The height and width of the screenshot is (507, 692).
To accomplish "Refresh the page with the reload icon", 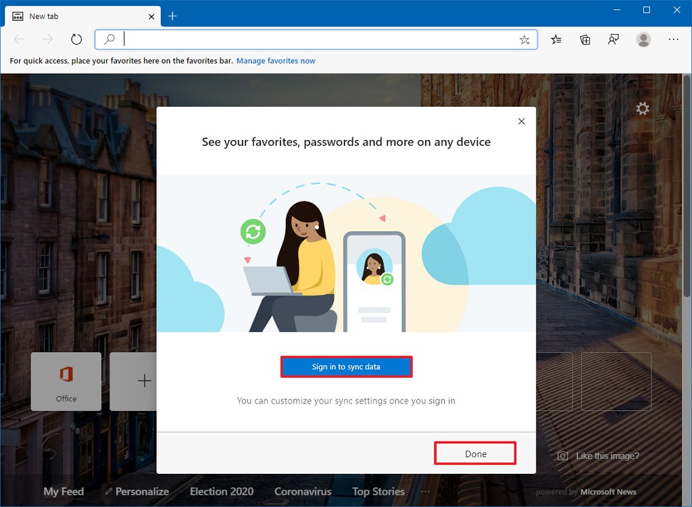I will click(76, 39).
